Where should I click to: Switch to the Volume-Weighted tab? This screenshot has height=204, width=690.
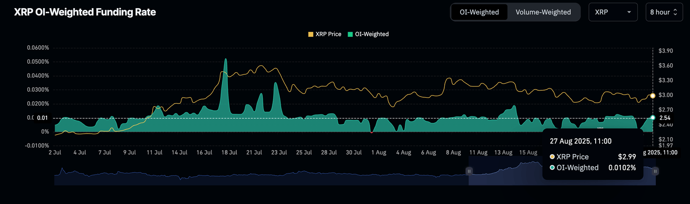coord(543,12)
